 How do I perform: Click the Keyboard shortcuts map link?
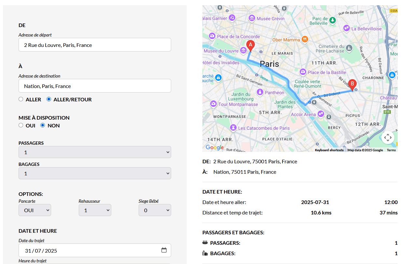click(329, 150)
